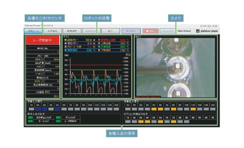Click the ドアスイッチ label
Screen dimensions: 244x148
(x=71, y=117)
